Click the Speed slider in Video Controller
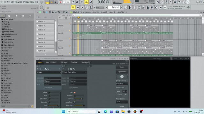The image size is (204, 114). 79,99
